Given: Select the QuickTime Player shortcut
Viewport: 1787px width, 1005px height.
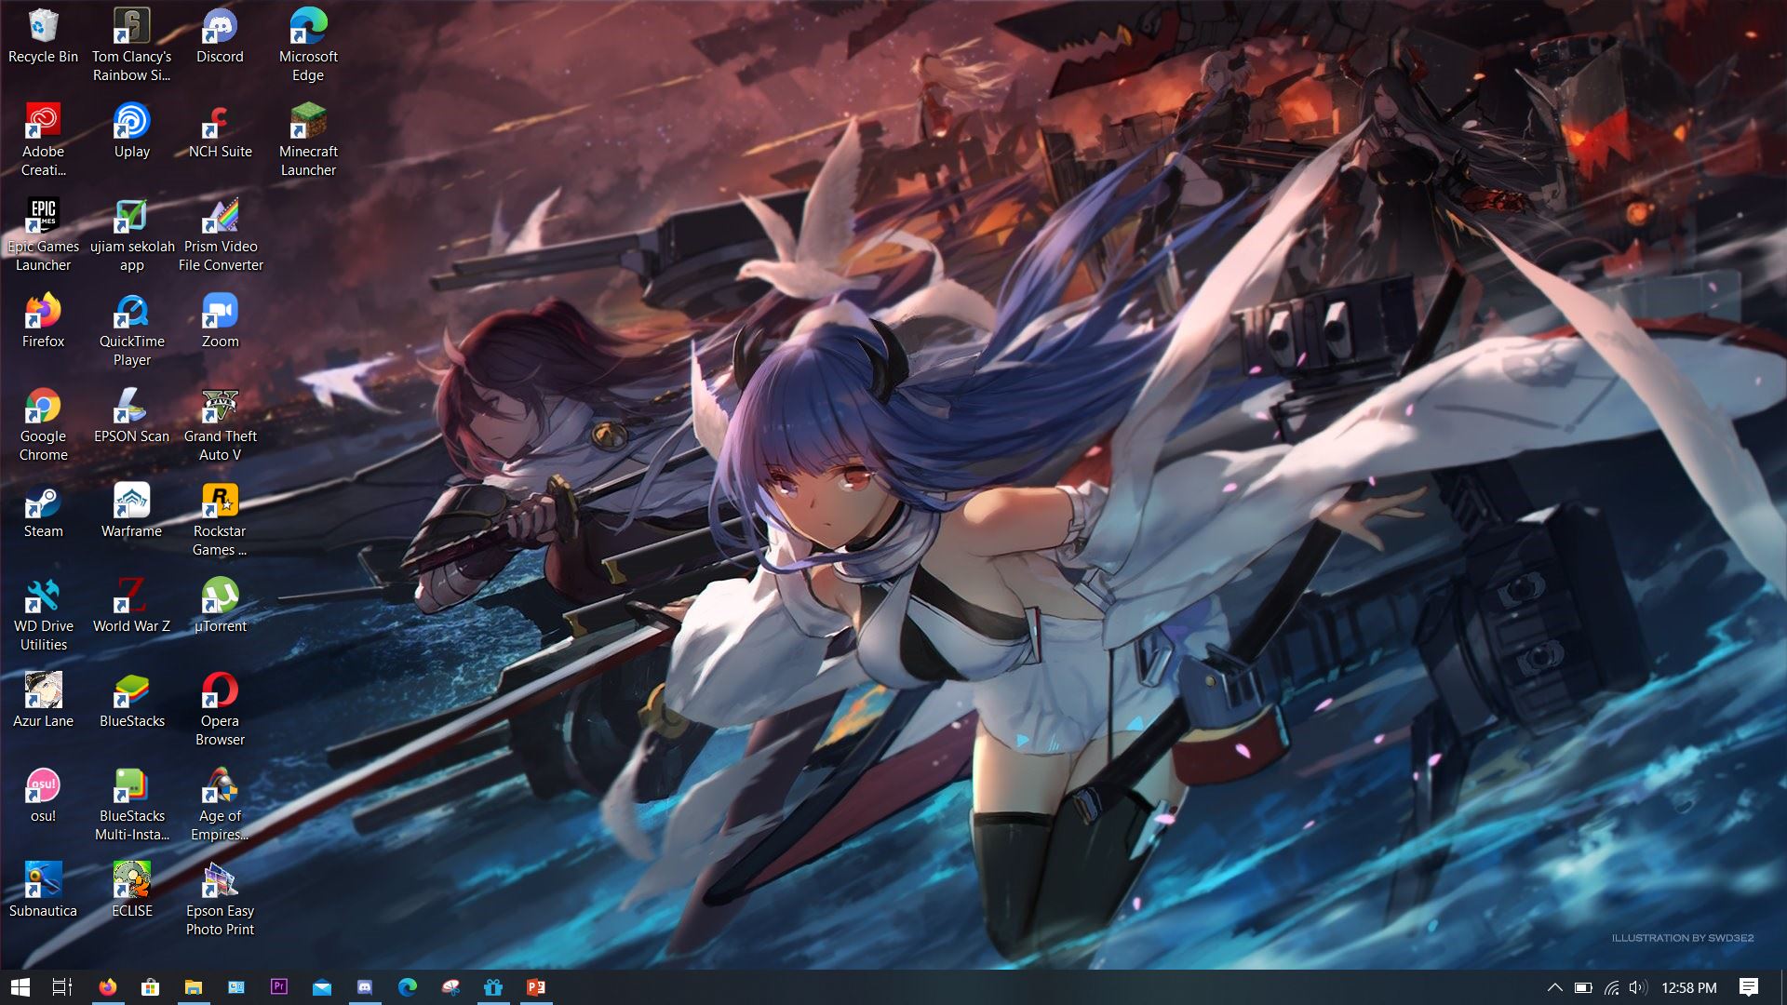Looking at the screenshot, I should point(131,329).
